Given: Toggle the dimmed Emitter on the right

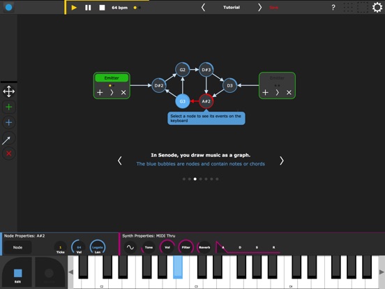Looking at the screenshot, I should [x=277, y=78].
